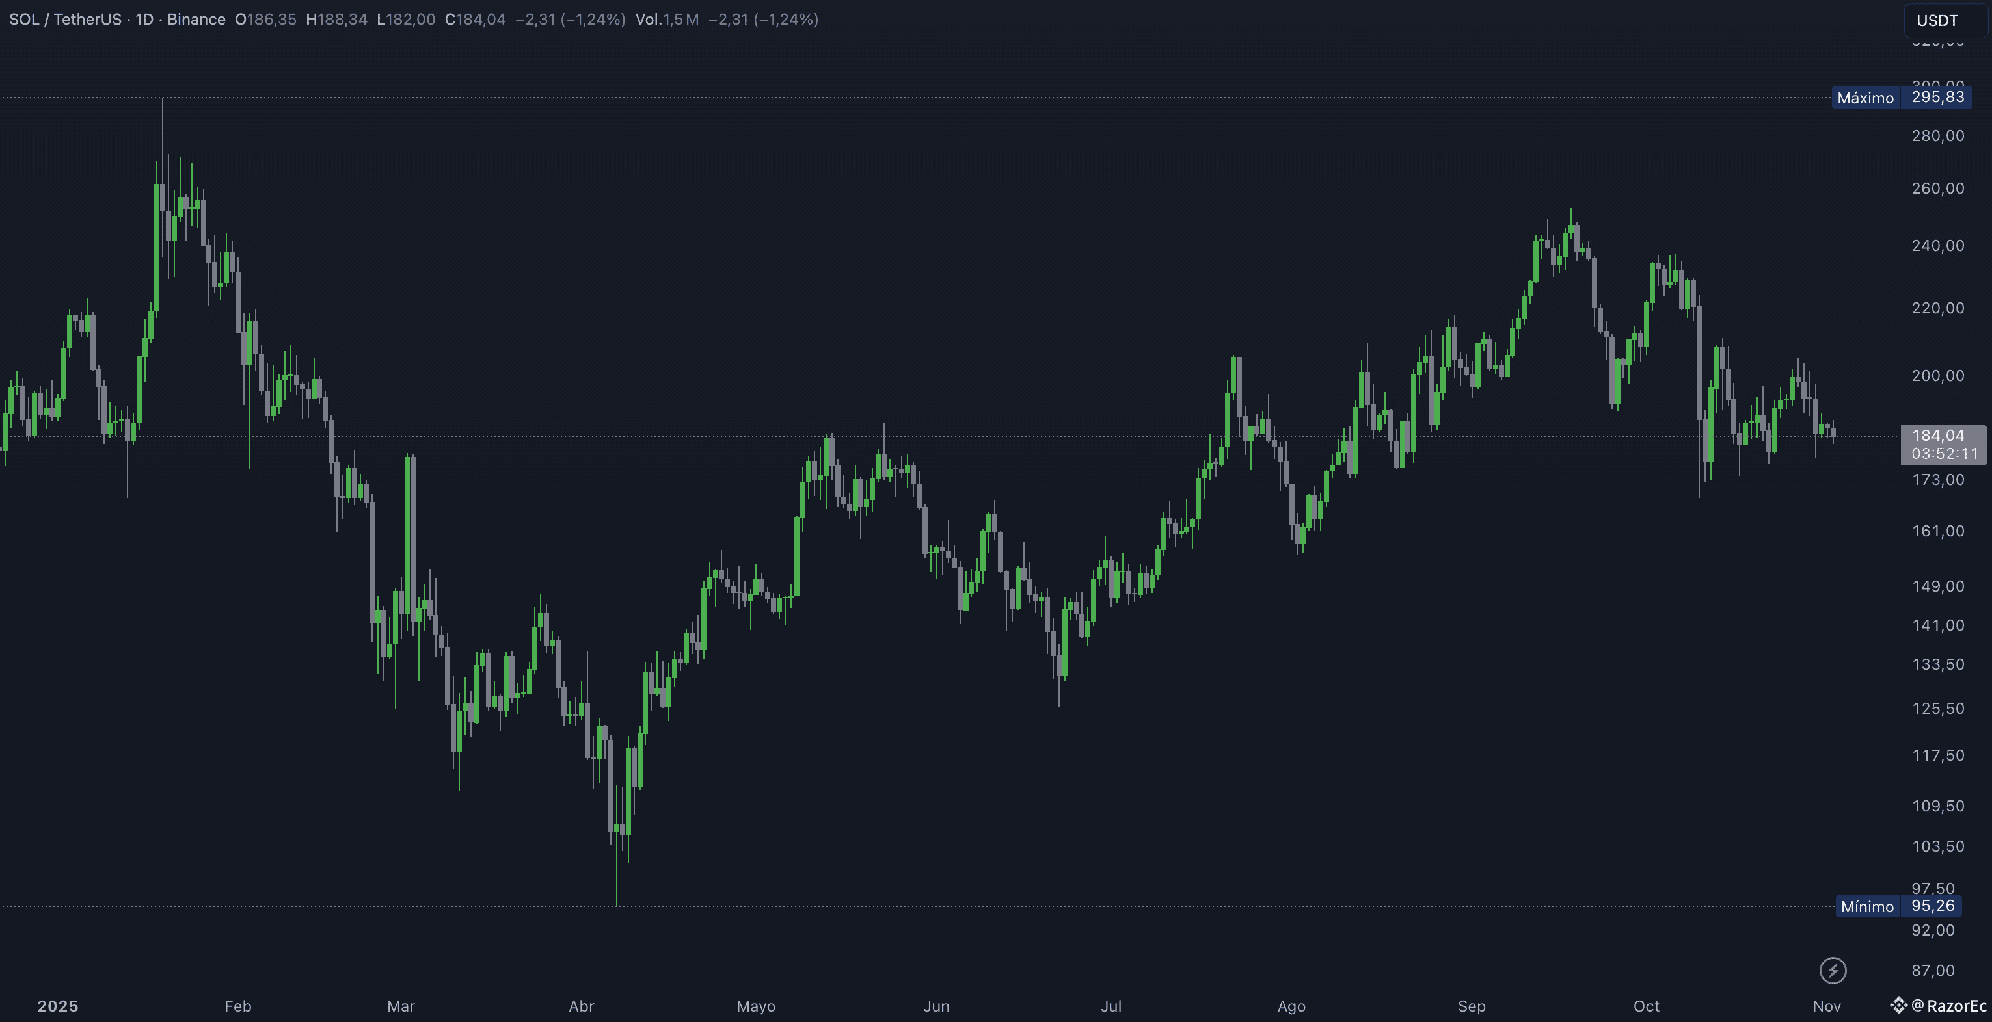Click the 1D interval in chart legend
Viewport: 1992px width, 1022px height.
click(x=144, y=20)
